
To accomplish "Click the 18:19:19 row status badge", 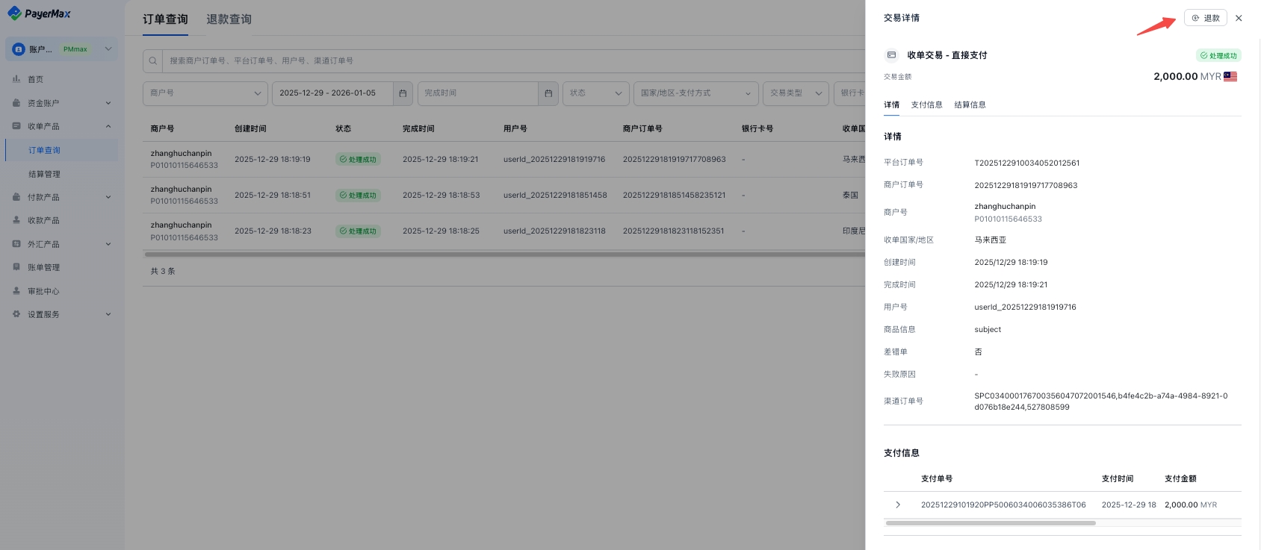I will coord(358,159).
